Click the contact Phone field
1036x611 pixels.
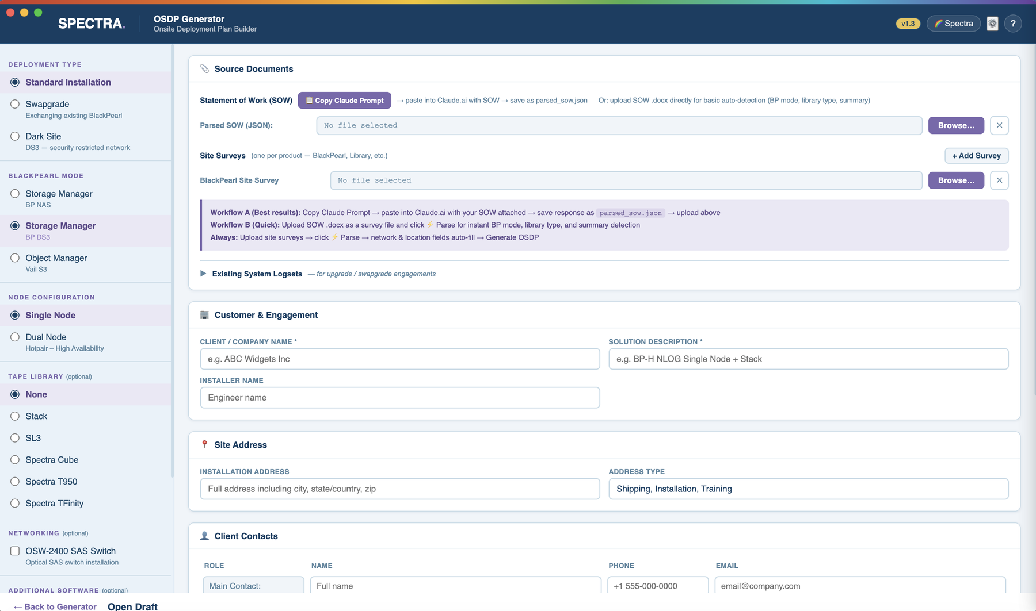click(658, 586)
